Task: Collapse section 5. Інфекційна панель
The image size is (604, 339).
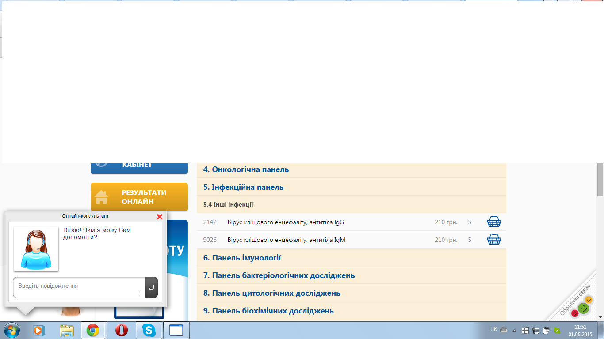Action: pos(243,187)
